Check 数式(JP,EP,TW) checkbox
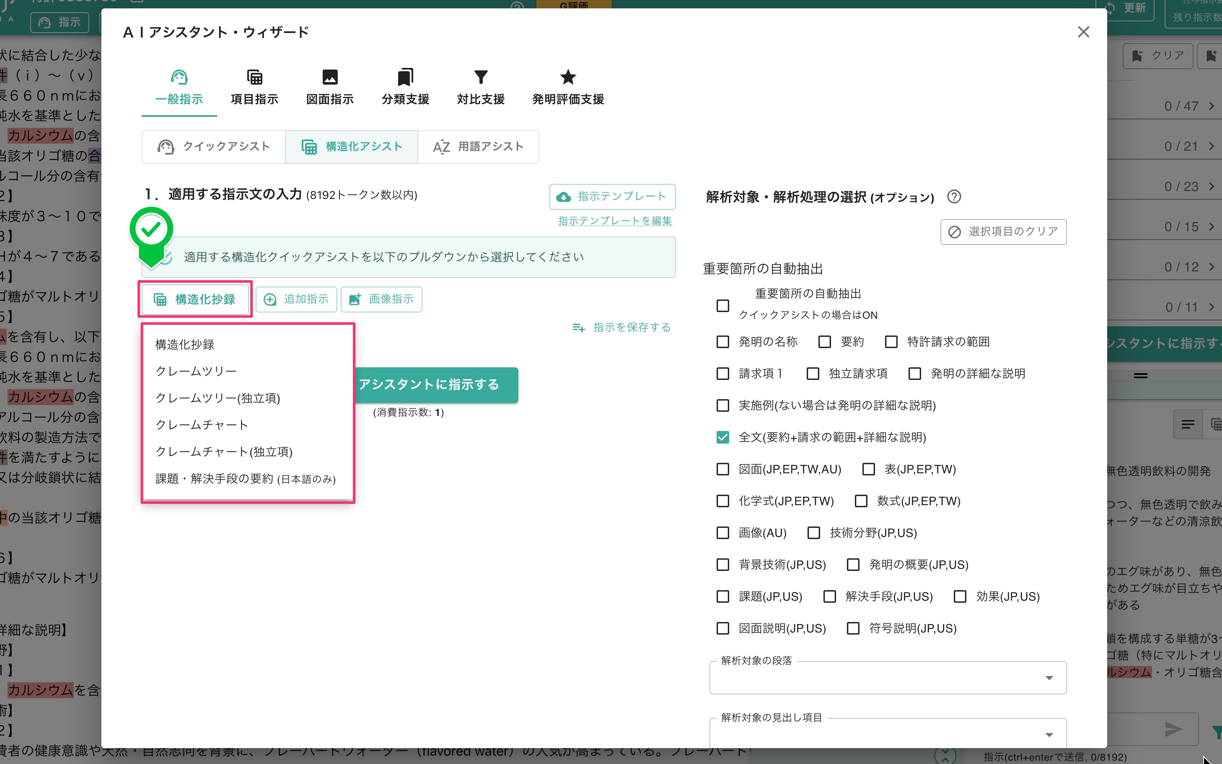 tap(861, 501)
